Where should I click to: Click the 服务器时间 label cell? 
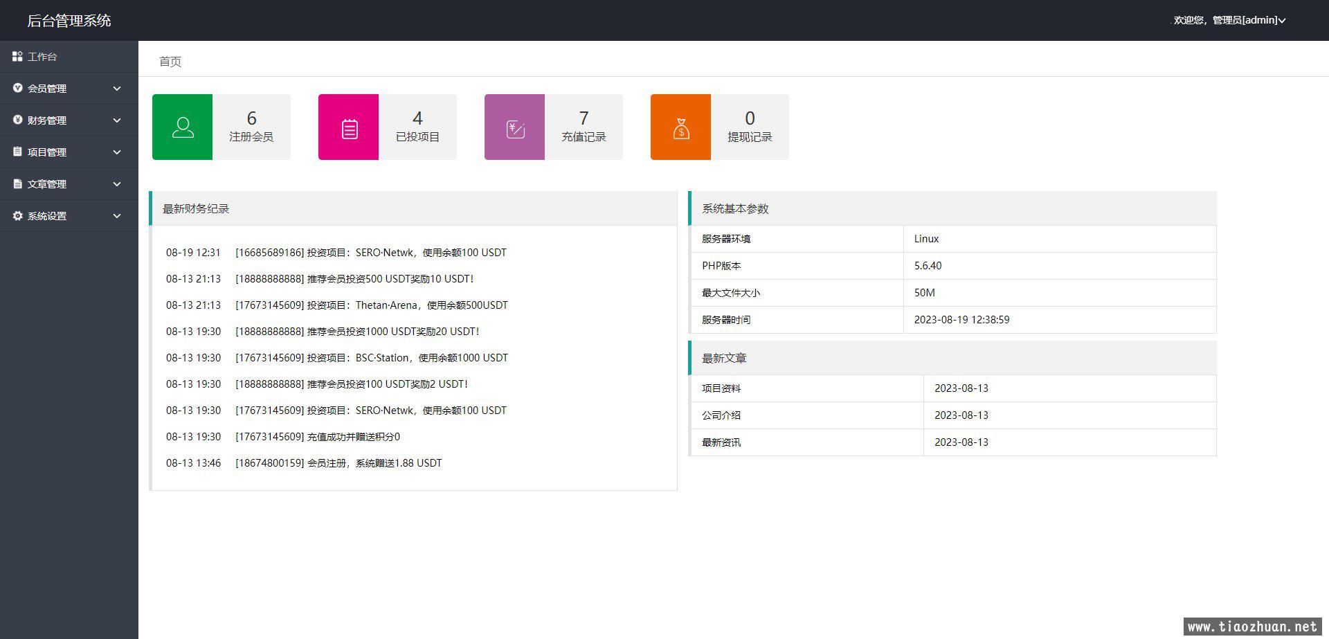(x=797, y=320)
